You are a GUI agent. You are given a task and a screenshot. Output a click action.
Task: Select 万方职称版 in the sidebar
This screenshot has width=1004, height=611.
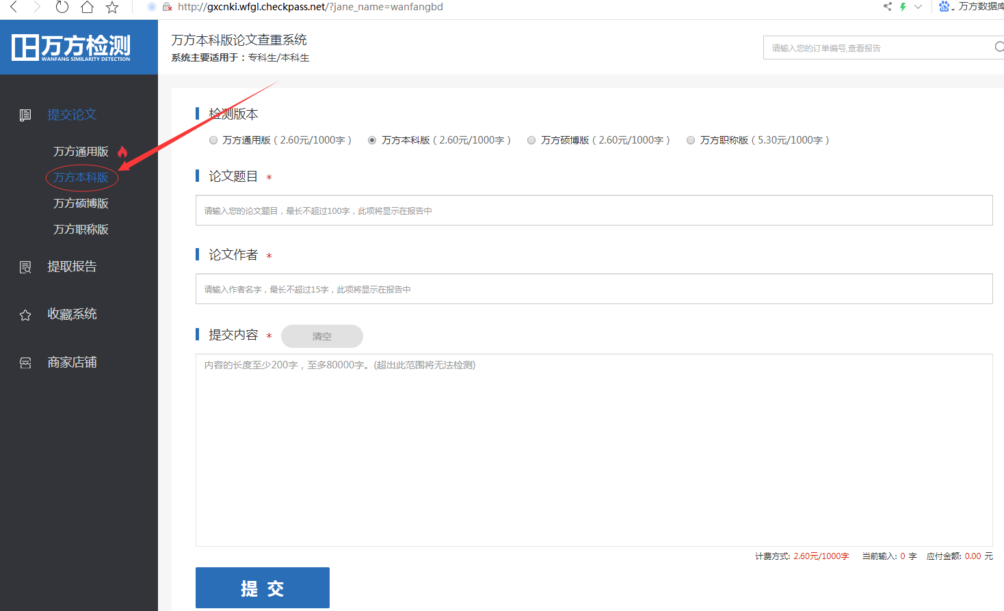click(x=81, y=230)
